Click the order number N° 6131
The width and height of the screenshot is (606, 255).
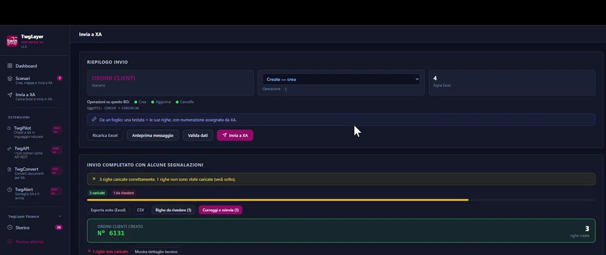click(111, 233)
